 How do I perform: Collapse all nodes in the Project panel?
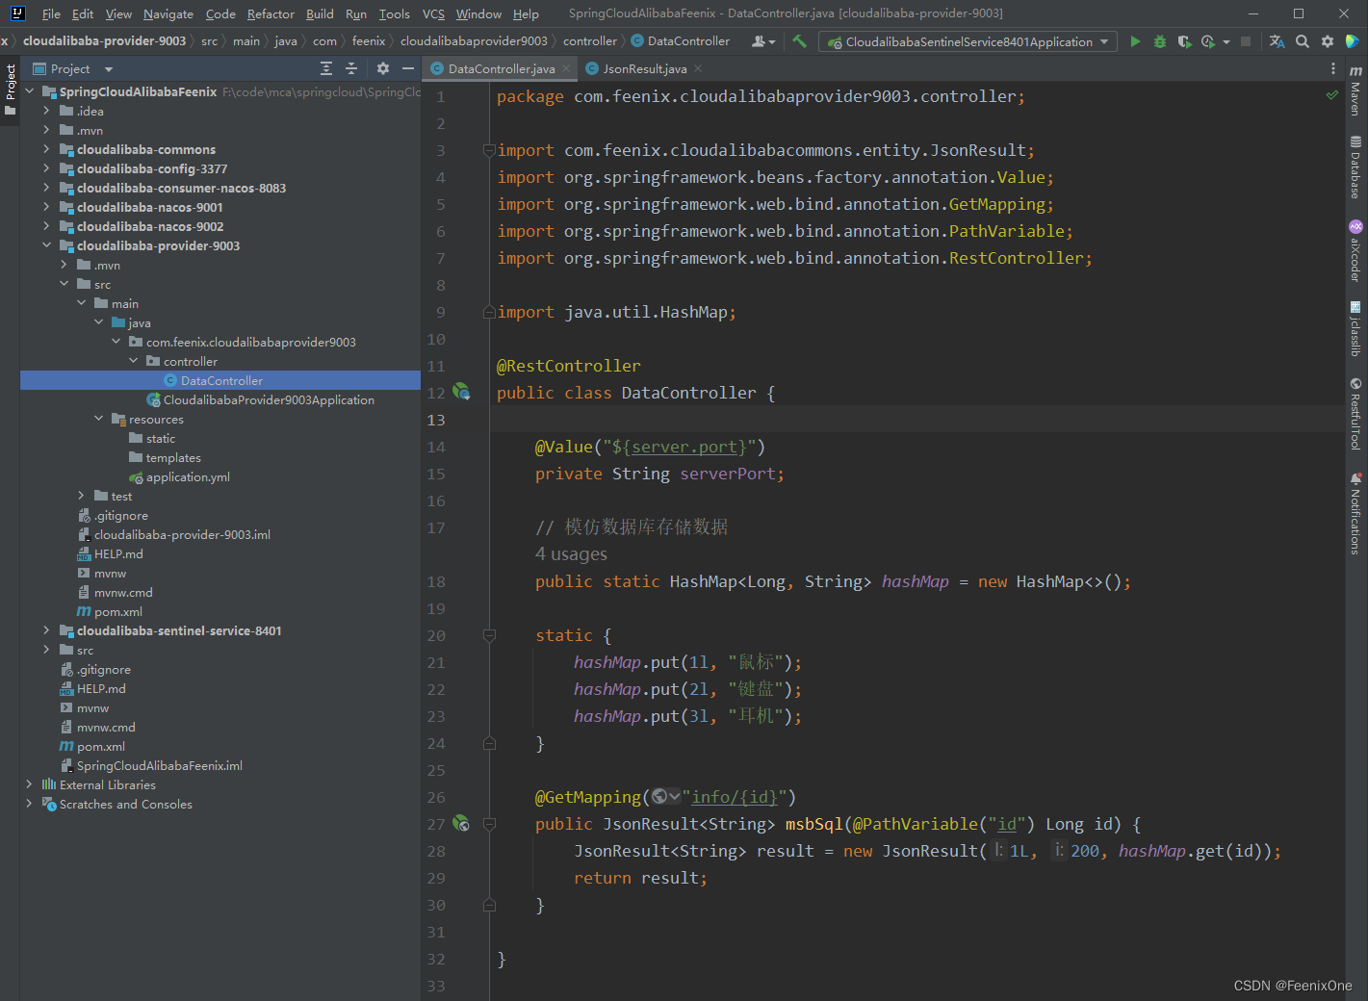point(351,68)
